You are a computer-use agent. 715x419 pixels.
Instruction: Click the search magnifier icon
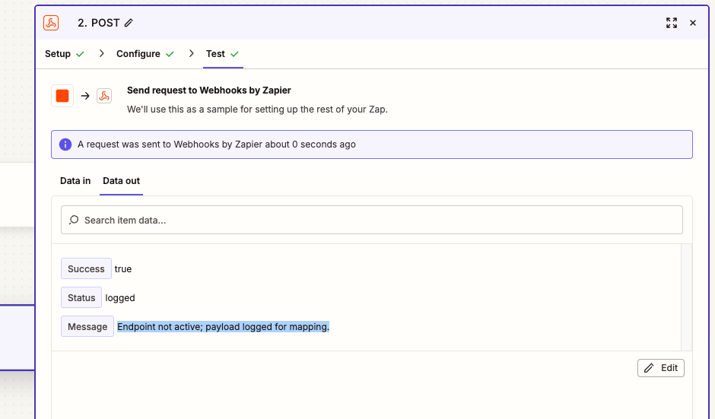click(x=74, y=221)
